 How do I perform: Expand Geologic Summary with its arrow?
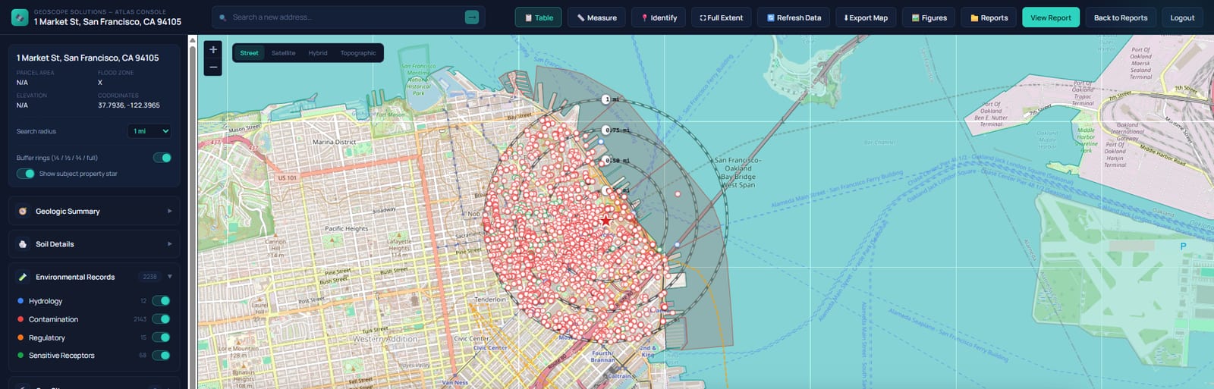[x=169, y=212]
